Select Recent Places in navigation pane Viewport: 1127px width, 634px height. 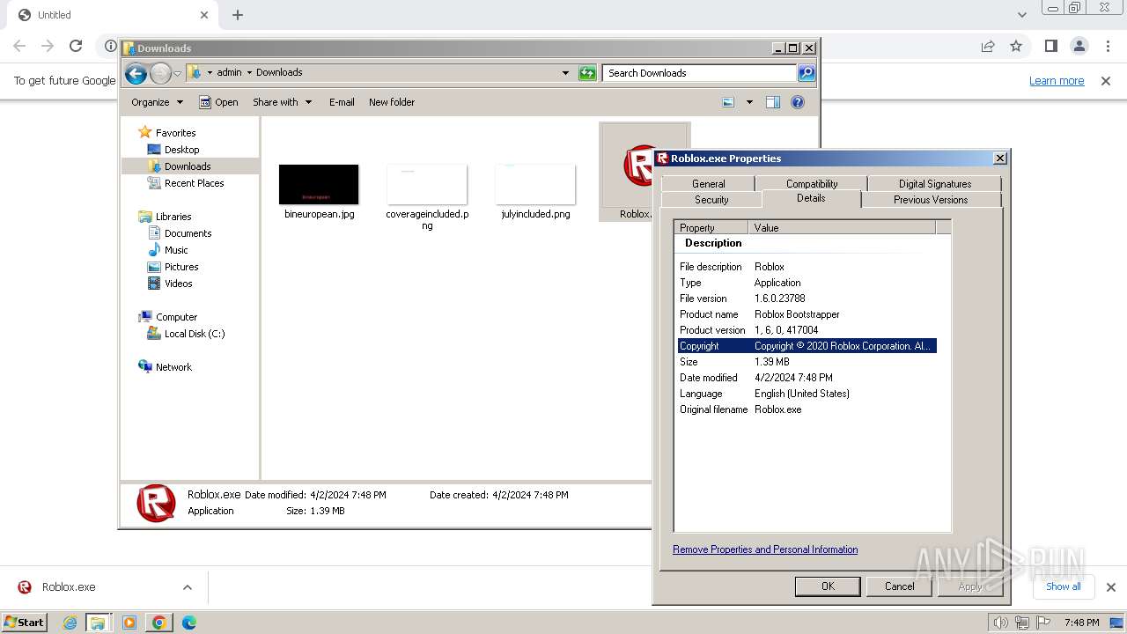(194, 183)
